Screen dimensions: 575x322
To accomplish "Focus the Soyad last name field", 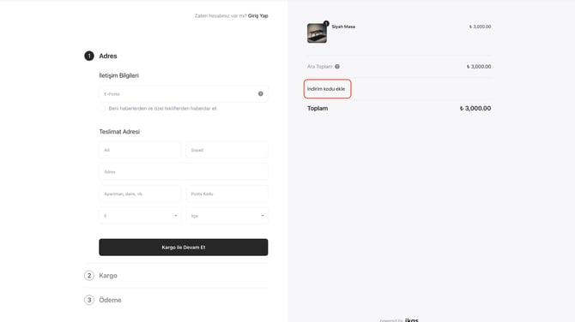I will [227, 150].
